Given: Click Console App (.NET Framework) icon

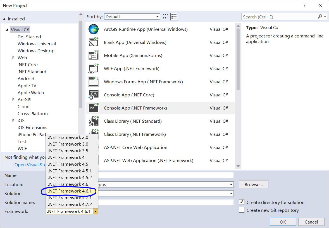Looking at the screenshot, I should click(94, 108).
